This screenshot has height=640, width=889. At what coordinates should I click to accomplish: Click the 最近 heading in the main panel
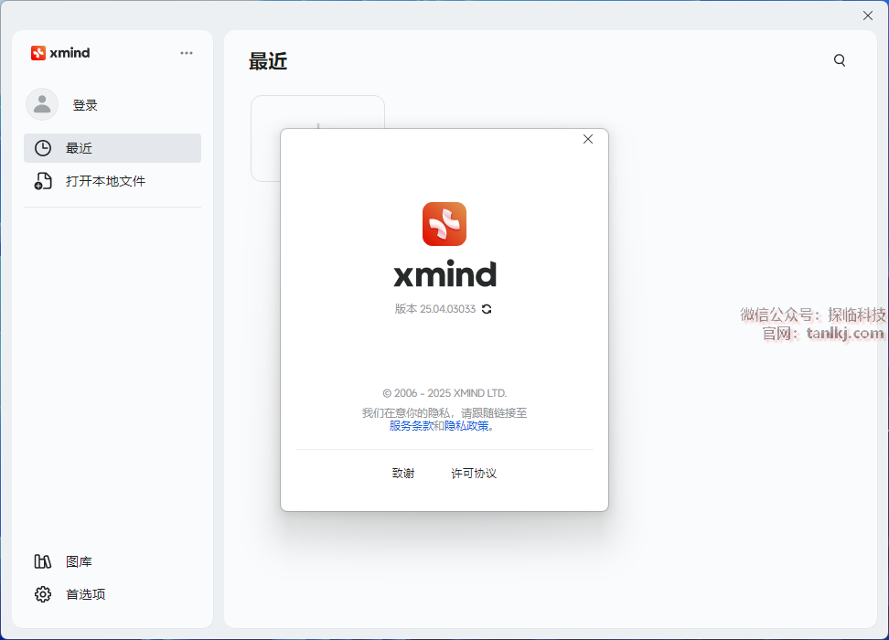pyautogui.click(x=268, y=61)
